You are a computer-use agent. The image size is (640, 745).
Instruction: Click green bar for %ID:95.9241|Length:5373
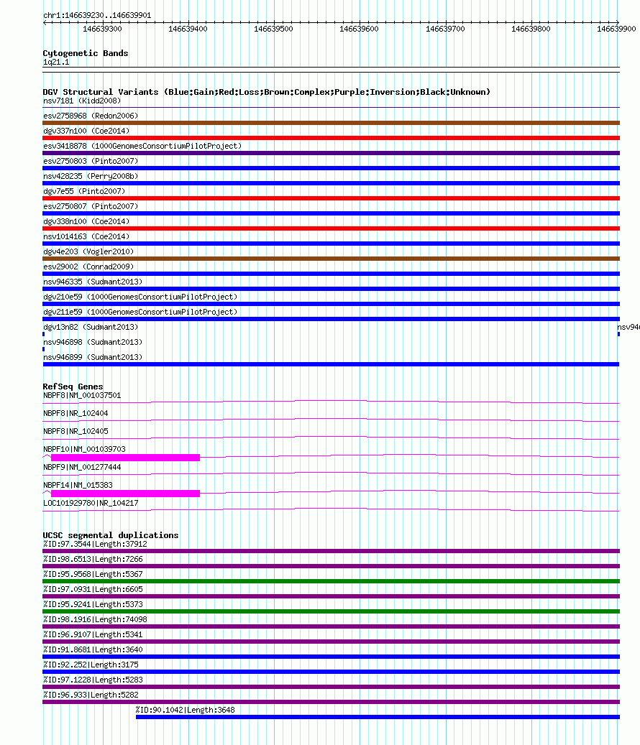pyautogui.click(x=331, y=611)
